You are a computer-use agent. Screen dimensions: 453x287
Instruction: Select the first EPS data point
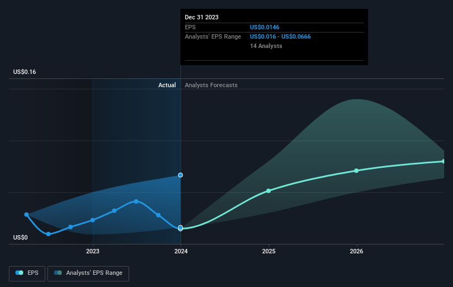click(26, 215)
